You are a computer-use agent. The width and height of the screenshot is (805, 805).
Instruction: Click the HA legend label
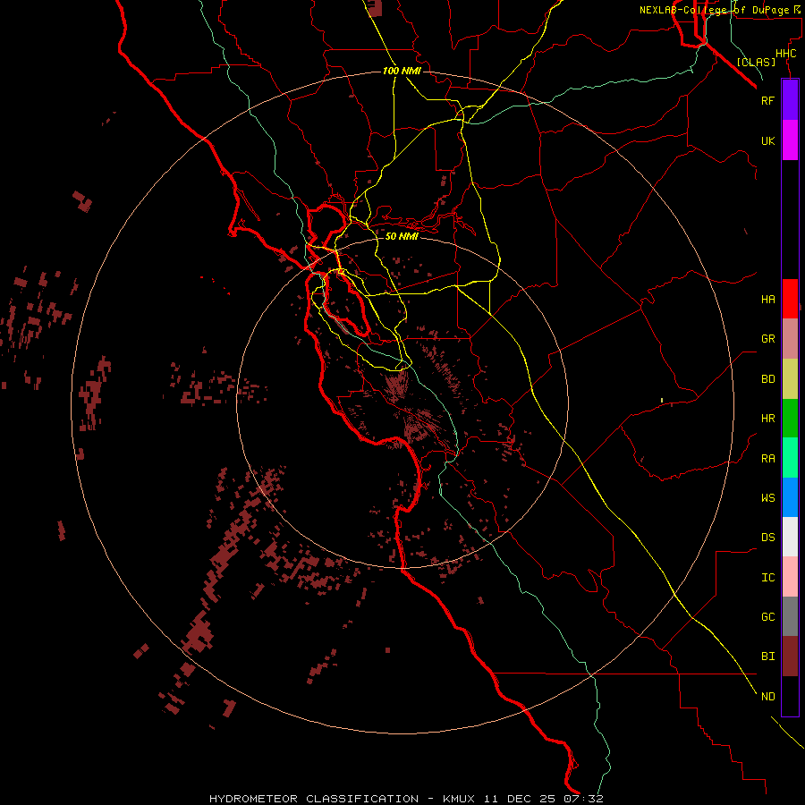[x=768, y=300]
